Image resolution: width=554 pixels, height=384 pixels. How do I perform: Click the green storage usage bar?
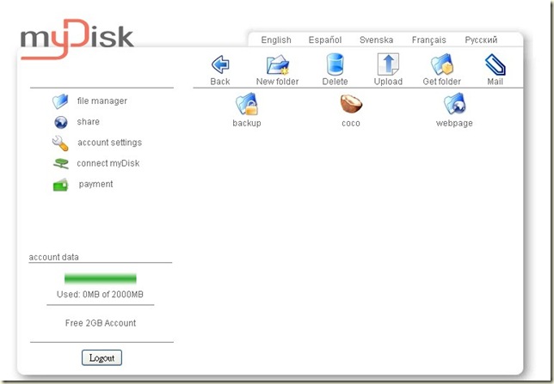pyautogui.click(x=101, y=278)
